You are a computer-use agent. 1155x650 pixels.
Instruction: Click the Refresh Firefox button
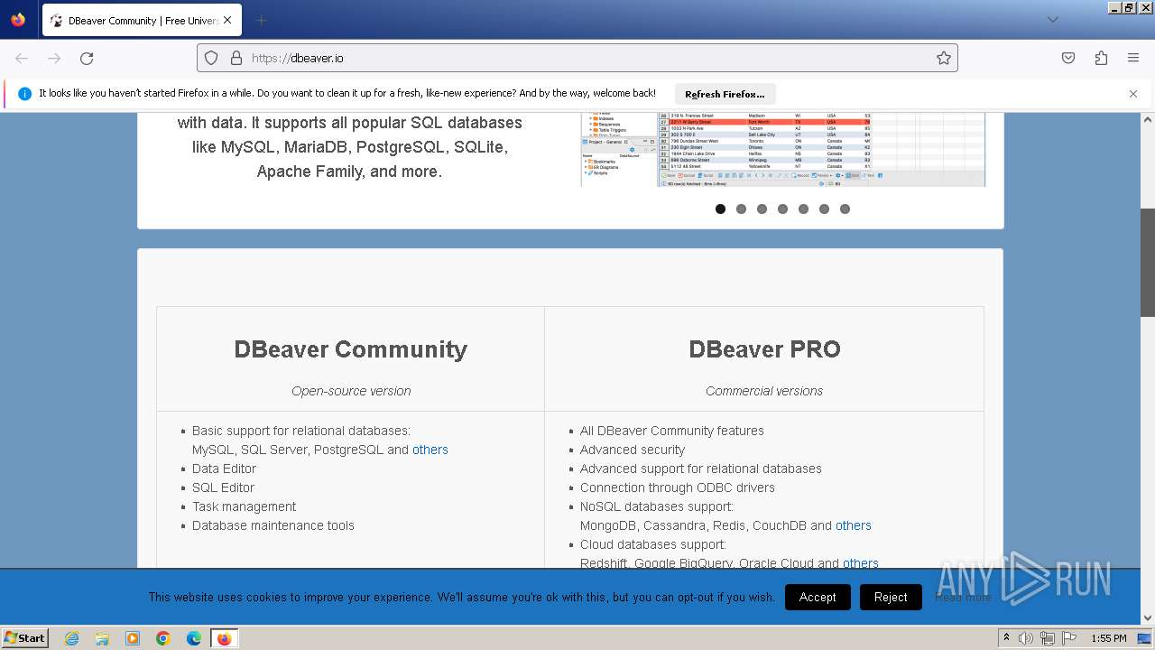coord(725,94)
